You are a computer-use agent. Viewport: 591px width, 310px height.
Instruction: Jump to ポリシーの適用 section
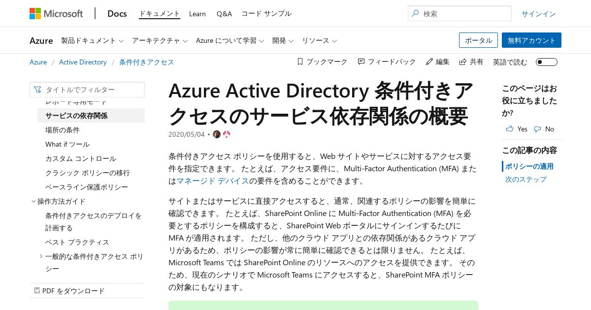pyautogui.click(x=529, y=166)
